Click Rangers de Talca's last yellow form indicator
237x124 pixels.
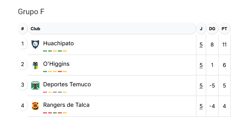point(65,113)
